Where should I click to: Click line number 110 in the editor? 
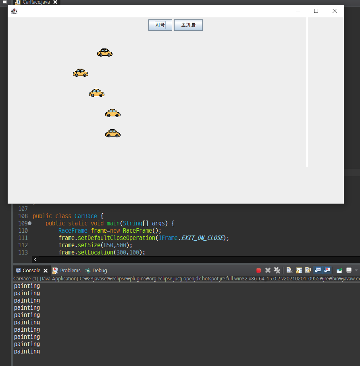[23, 231]
